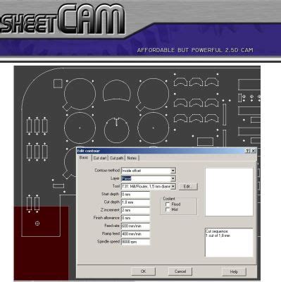Close the Edit contour dialog
Image resolution: width=281 pixels, height=282 pixels.
(254, 151)
